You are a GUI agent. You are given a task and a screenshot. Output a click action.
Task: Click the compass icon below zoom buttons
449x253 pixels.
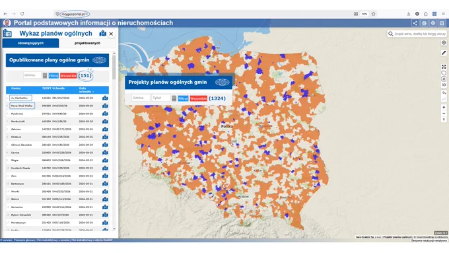click(x=444, y=120)
